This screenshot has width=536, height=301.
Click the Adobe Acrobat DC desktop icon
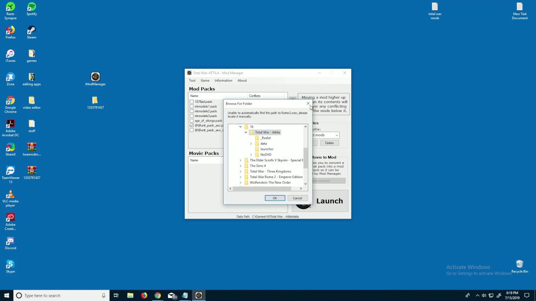coord(10,128)
